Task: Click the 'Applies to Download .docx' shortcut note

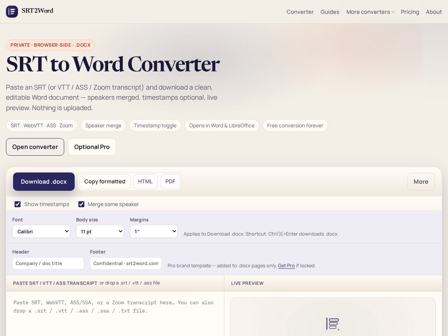Action: point(261,234)
